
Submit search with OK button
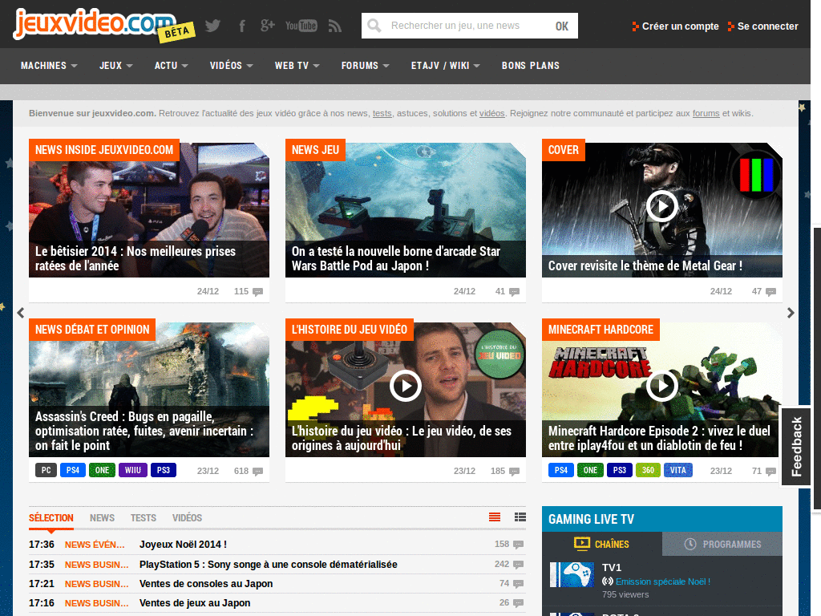pos(562,26)
